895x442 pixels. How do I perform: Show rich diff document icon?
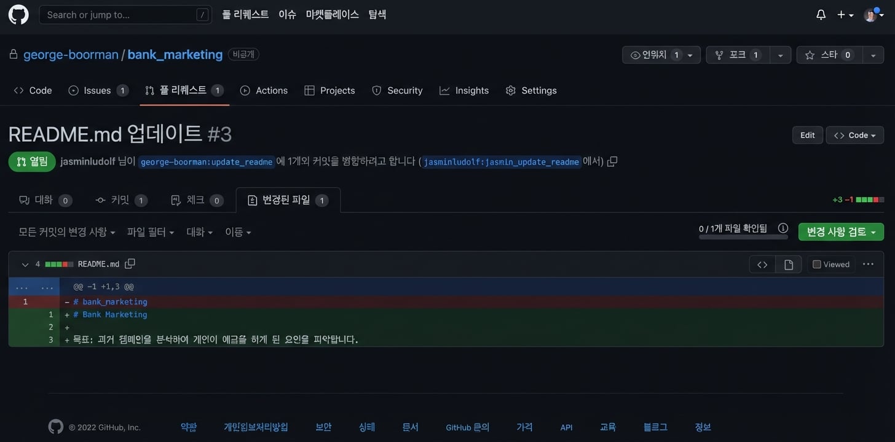point(789,265)
